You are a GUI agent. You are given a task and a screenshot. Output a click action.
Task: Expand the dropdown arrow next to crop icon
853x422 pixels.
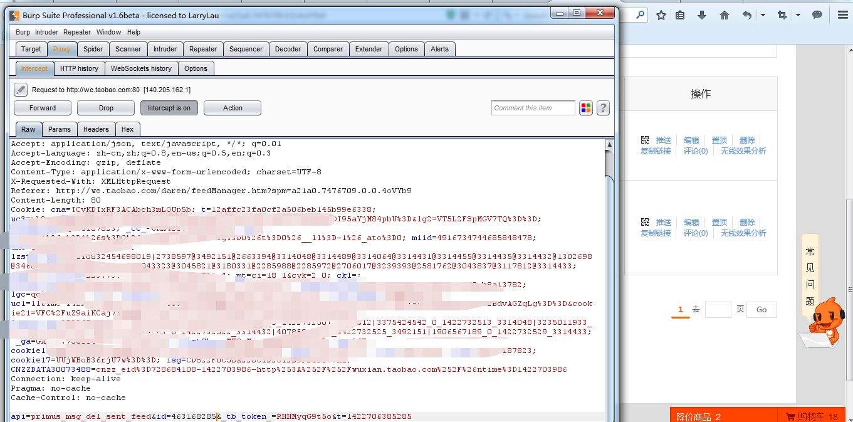point(798,15)
